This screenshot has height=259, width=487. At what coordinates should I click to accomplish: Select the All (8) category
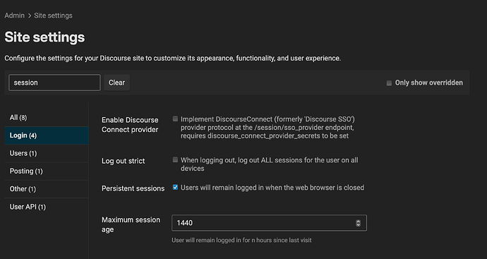(x=47, y=118)
